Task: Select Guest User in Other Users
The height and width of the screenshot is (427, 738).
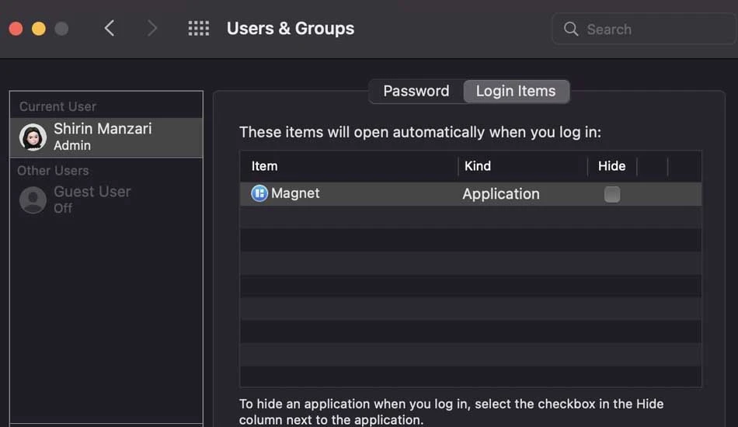Action: pos(106,200)
